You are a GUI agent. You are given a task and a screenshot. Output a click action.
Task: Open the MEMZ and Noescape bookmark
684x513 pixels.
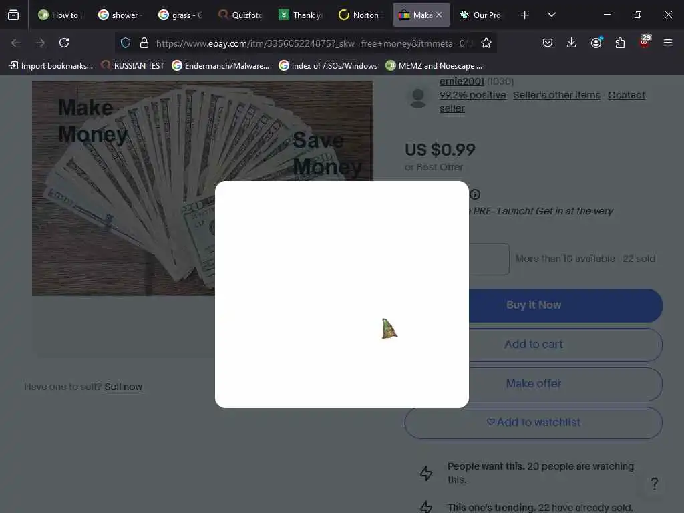(434, 66)
